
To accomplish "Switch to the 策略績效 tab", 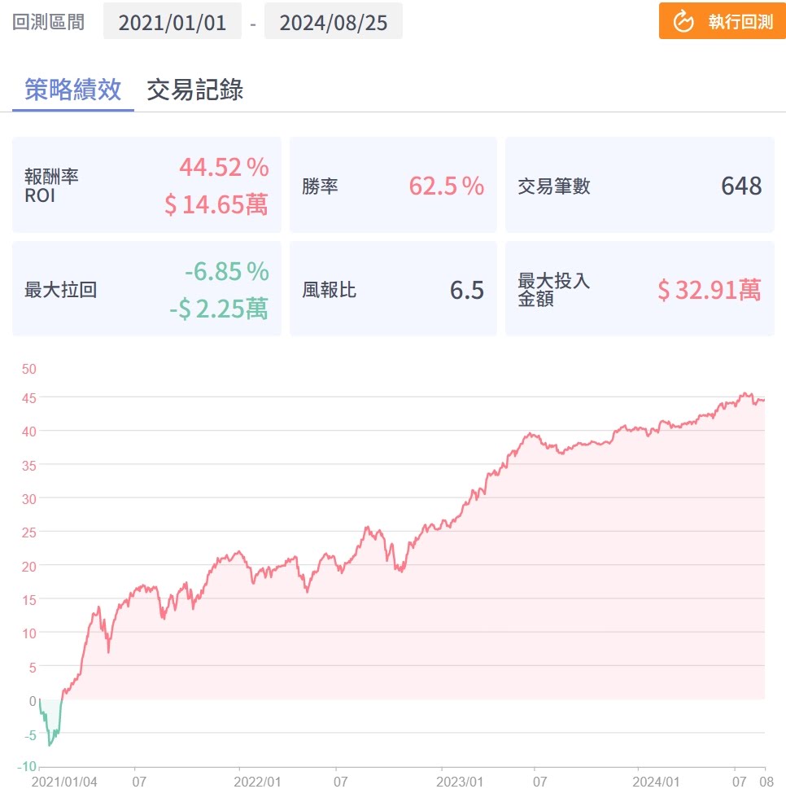I will coord(73,90).
